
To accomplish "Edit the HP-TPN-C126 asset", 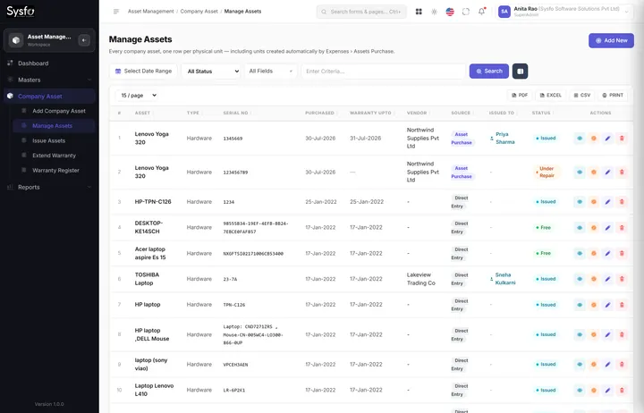I will (x=607, y=202).
